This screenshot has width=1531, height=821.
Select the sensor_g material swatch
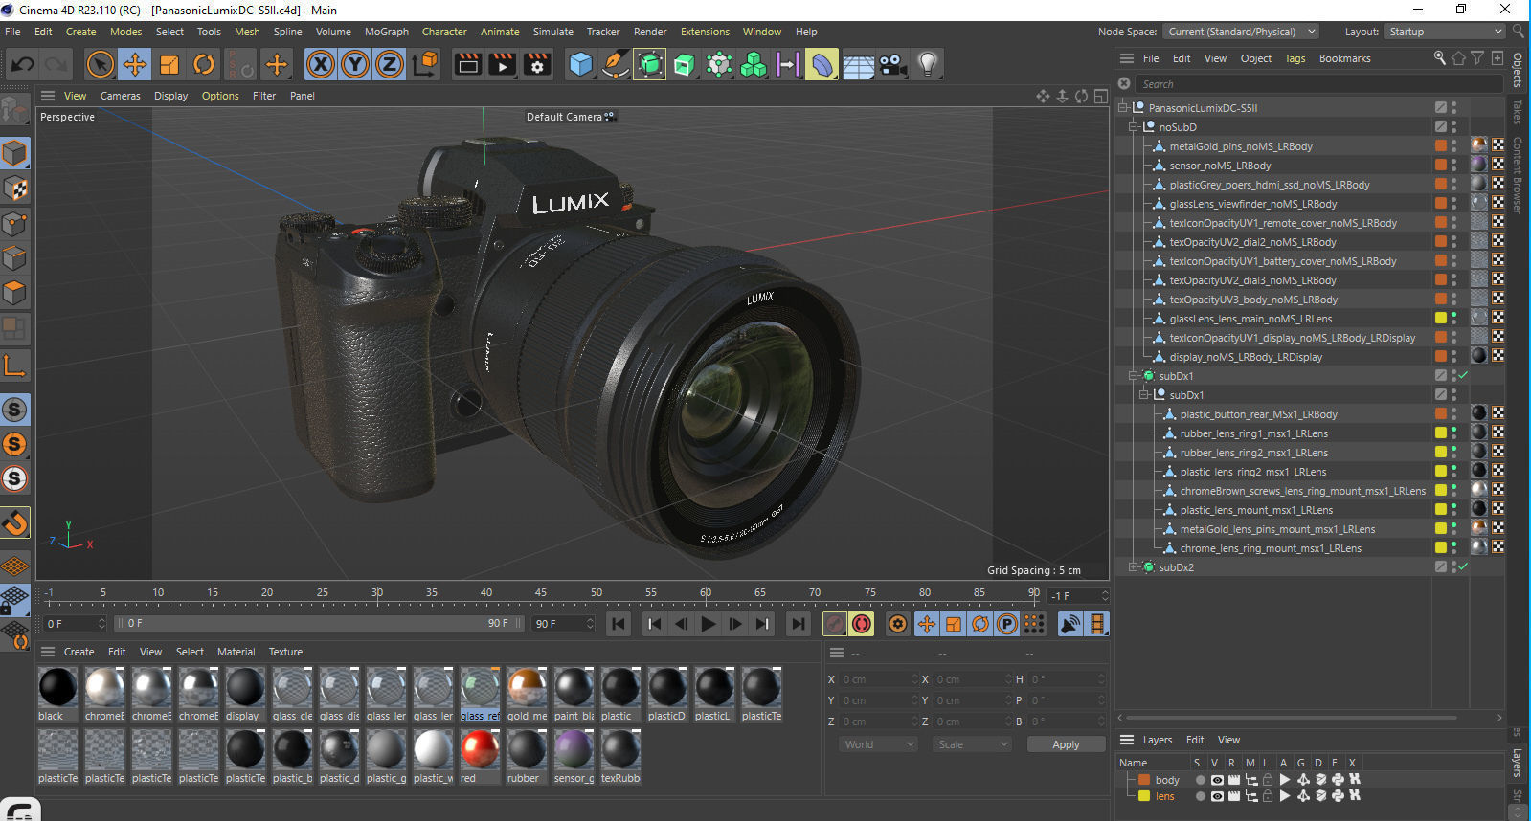tap(574, 757)
